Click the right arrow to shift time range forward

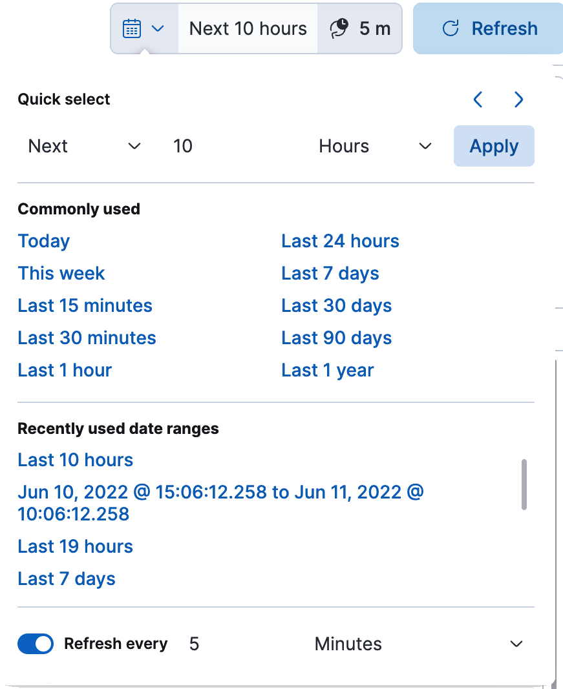(x=518, y=99)
